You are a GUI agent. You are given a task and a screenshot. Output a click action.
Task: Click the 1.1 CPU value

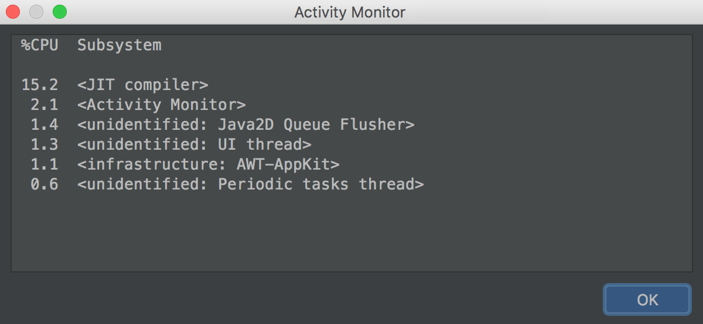(45, 164)
